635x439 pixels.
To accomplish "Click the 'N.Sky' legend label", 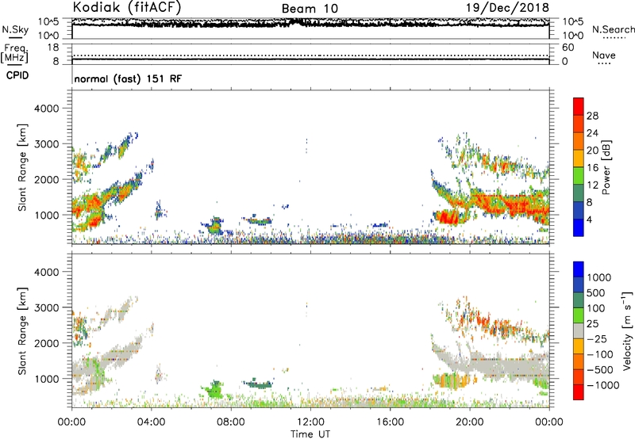I will 15,29.
